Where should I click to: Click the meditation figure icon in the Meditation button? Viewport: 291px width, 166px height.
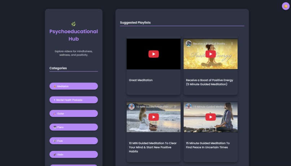[x=55, y=86]
